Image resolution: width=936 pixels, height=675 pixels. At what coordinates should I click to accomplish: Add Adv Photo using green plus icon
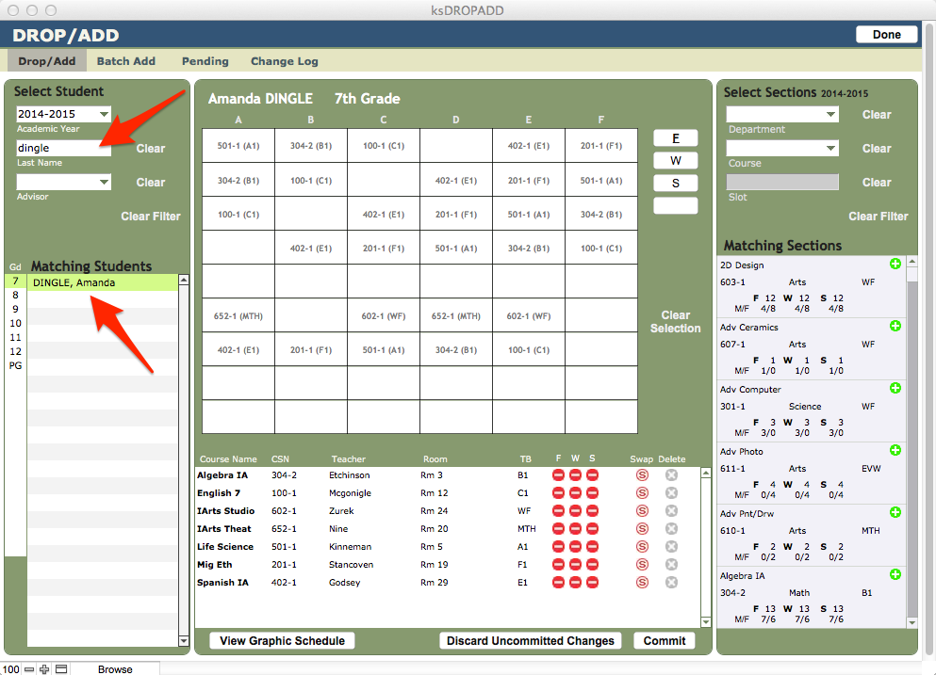tap(895, 450)
